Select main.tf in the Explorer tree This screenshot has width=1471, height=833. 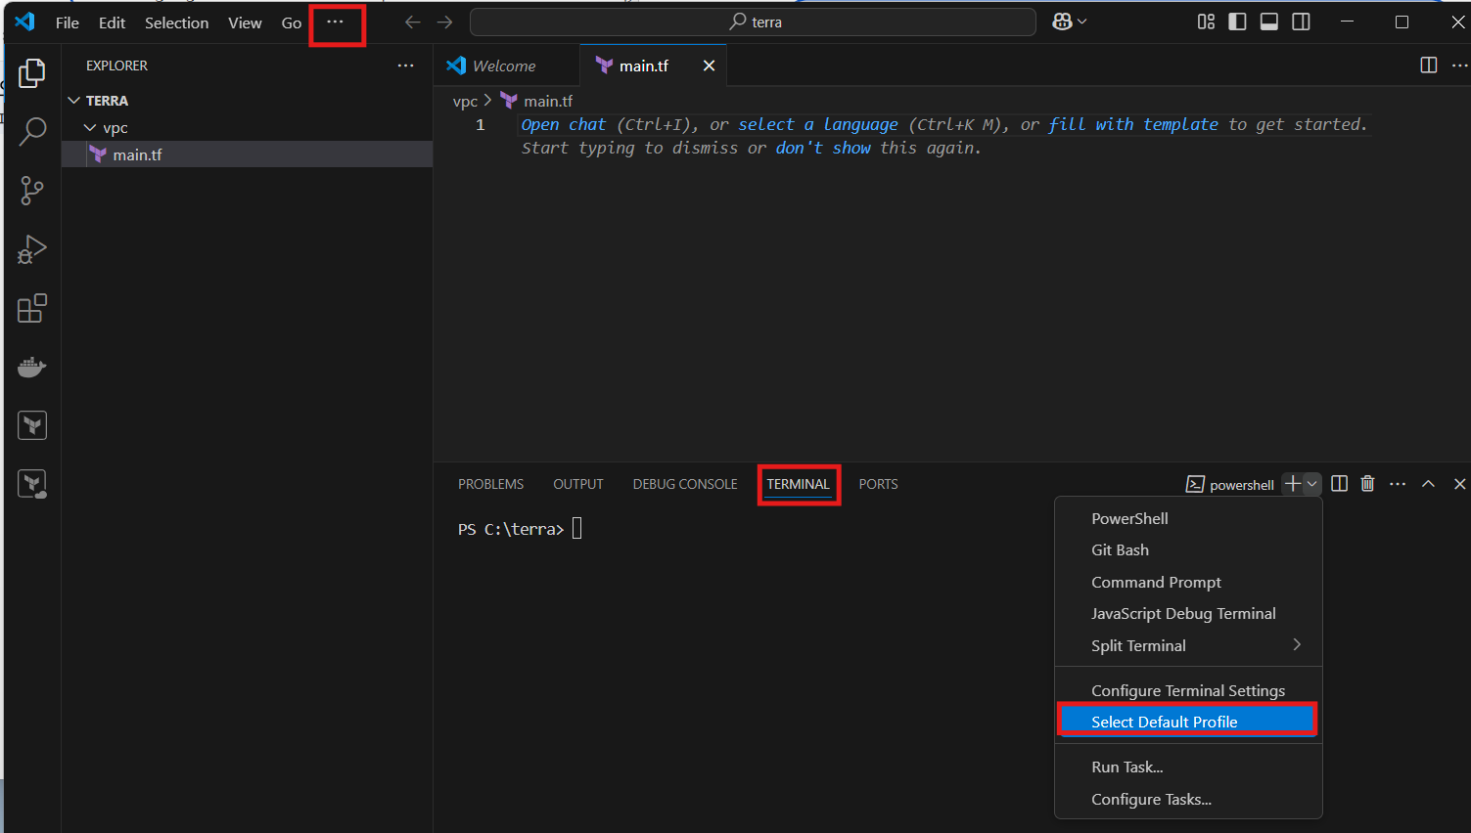click(247, 154)
